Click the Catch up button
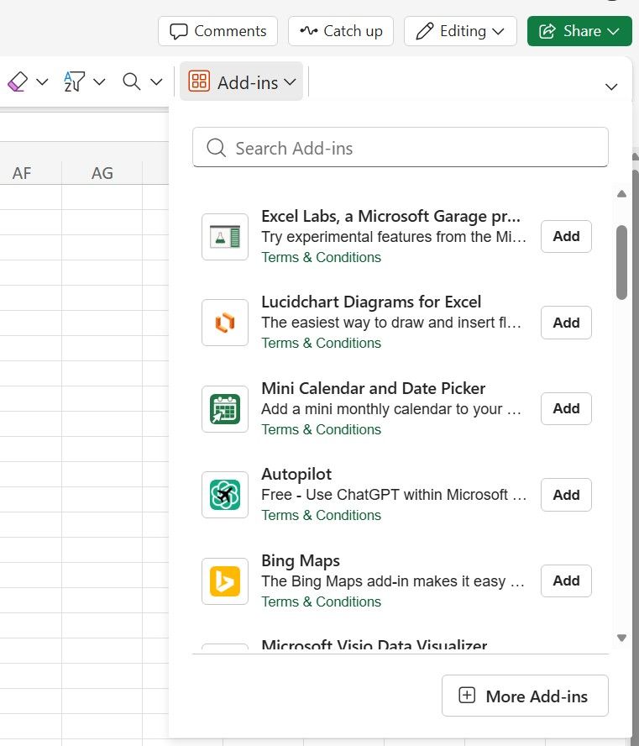Image resolution: width=639 pixels, height=746 pixels. [341, 31]
